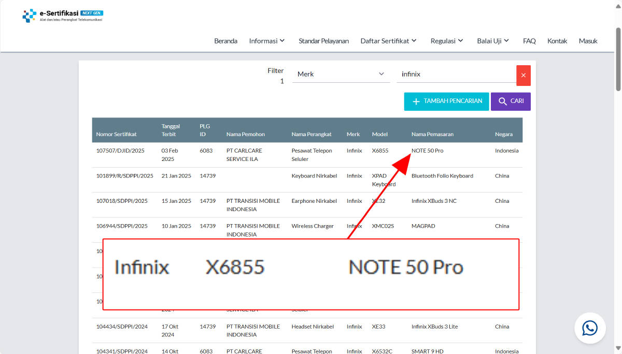
Task: Expand the Regulasi menu
Action: click(447, 41)
